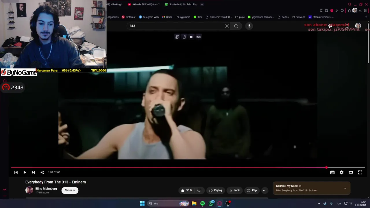Click the YouTube search field with 313
Image resolution: width=370 pixels, height=208 pixels.
click(x=176, y=26)
